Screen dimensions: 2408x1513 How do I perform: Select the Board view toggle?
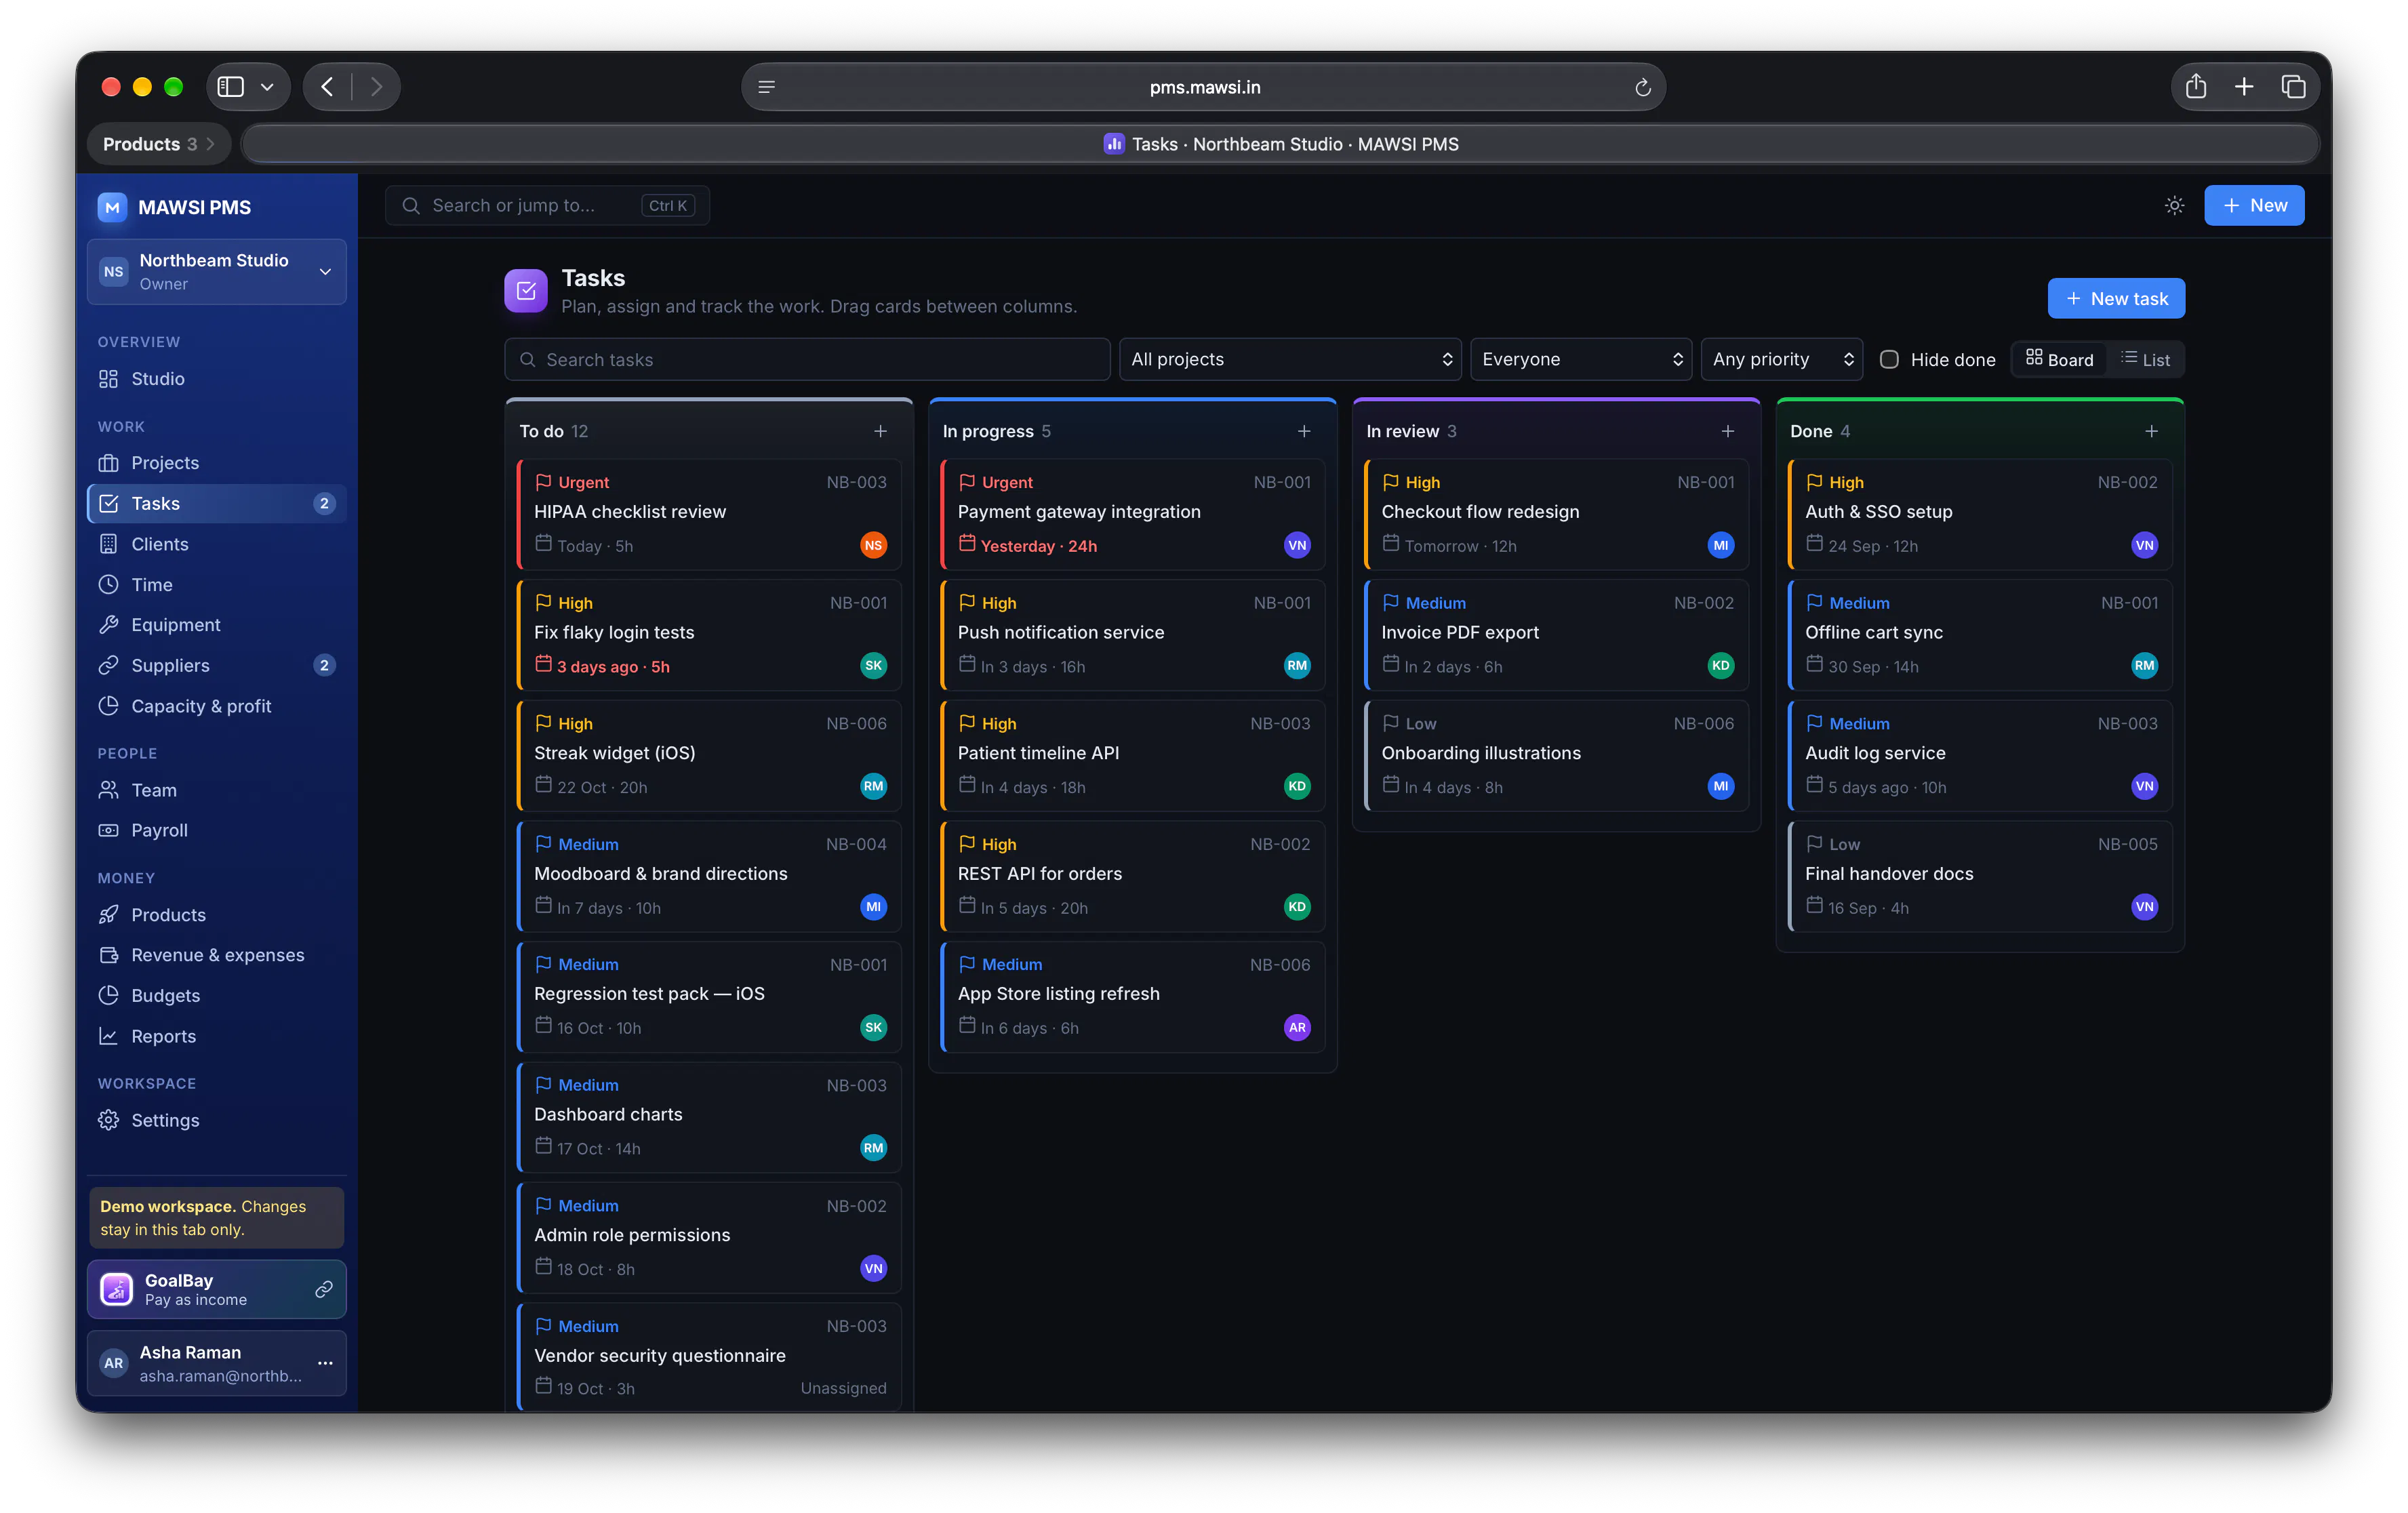[2059, 359]
